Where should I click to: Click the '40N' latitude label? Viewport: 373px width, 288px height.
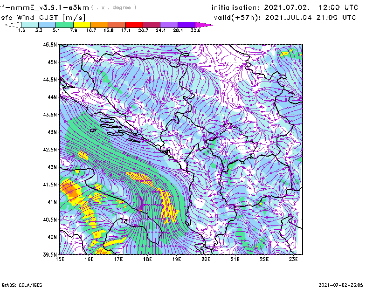52,237
